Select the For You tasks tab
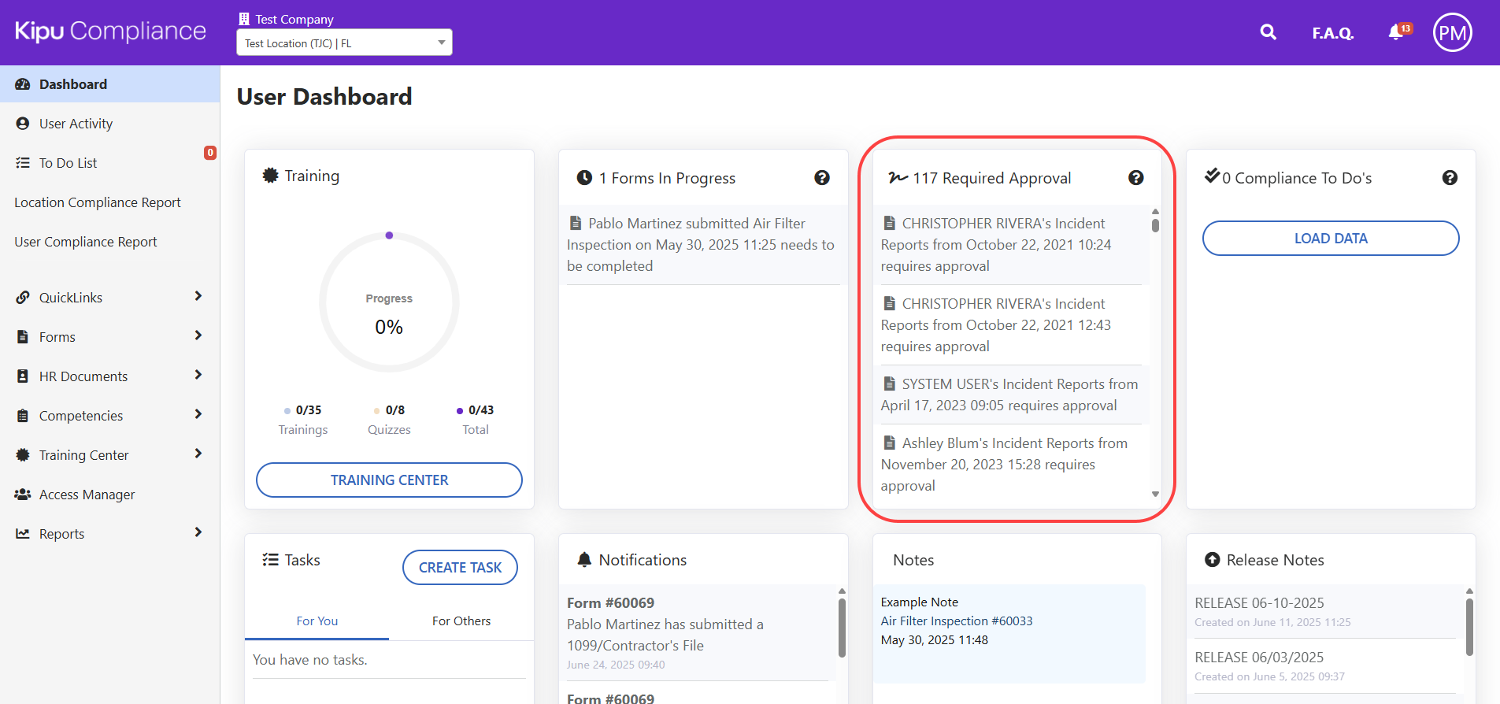This screenshot has height=704, width=1500. [317, 621]
